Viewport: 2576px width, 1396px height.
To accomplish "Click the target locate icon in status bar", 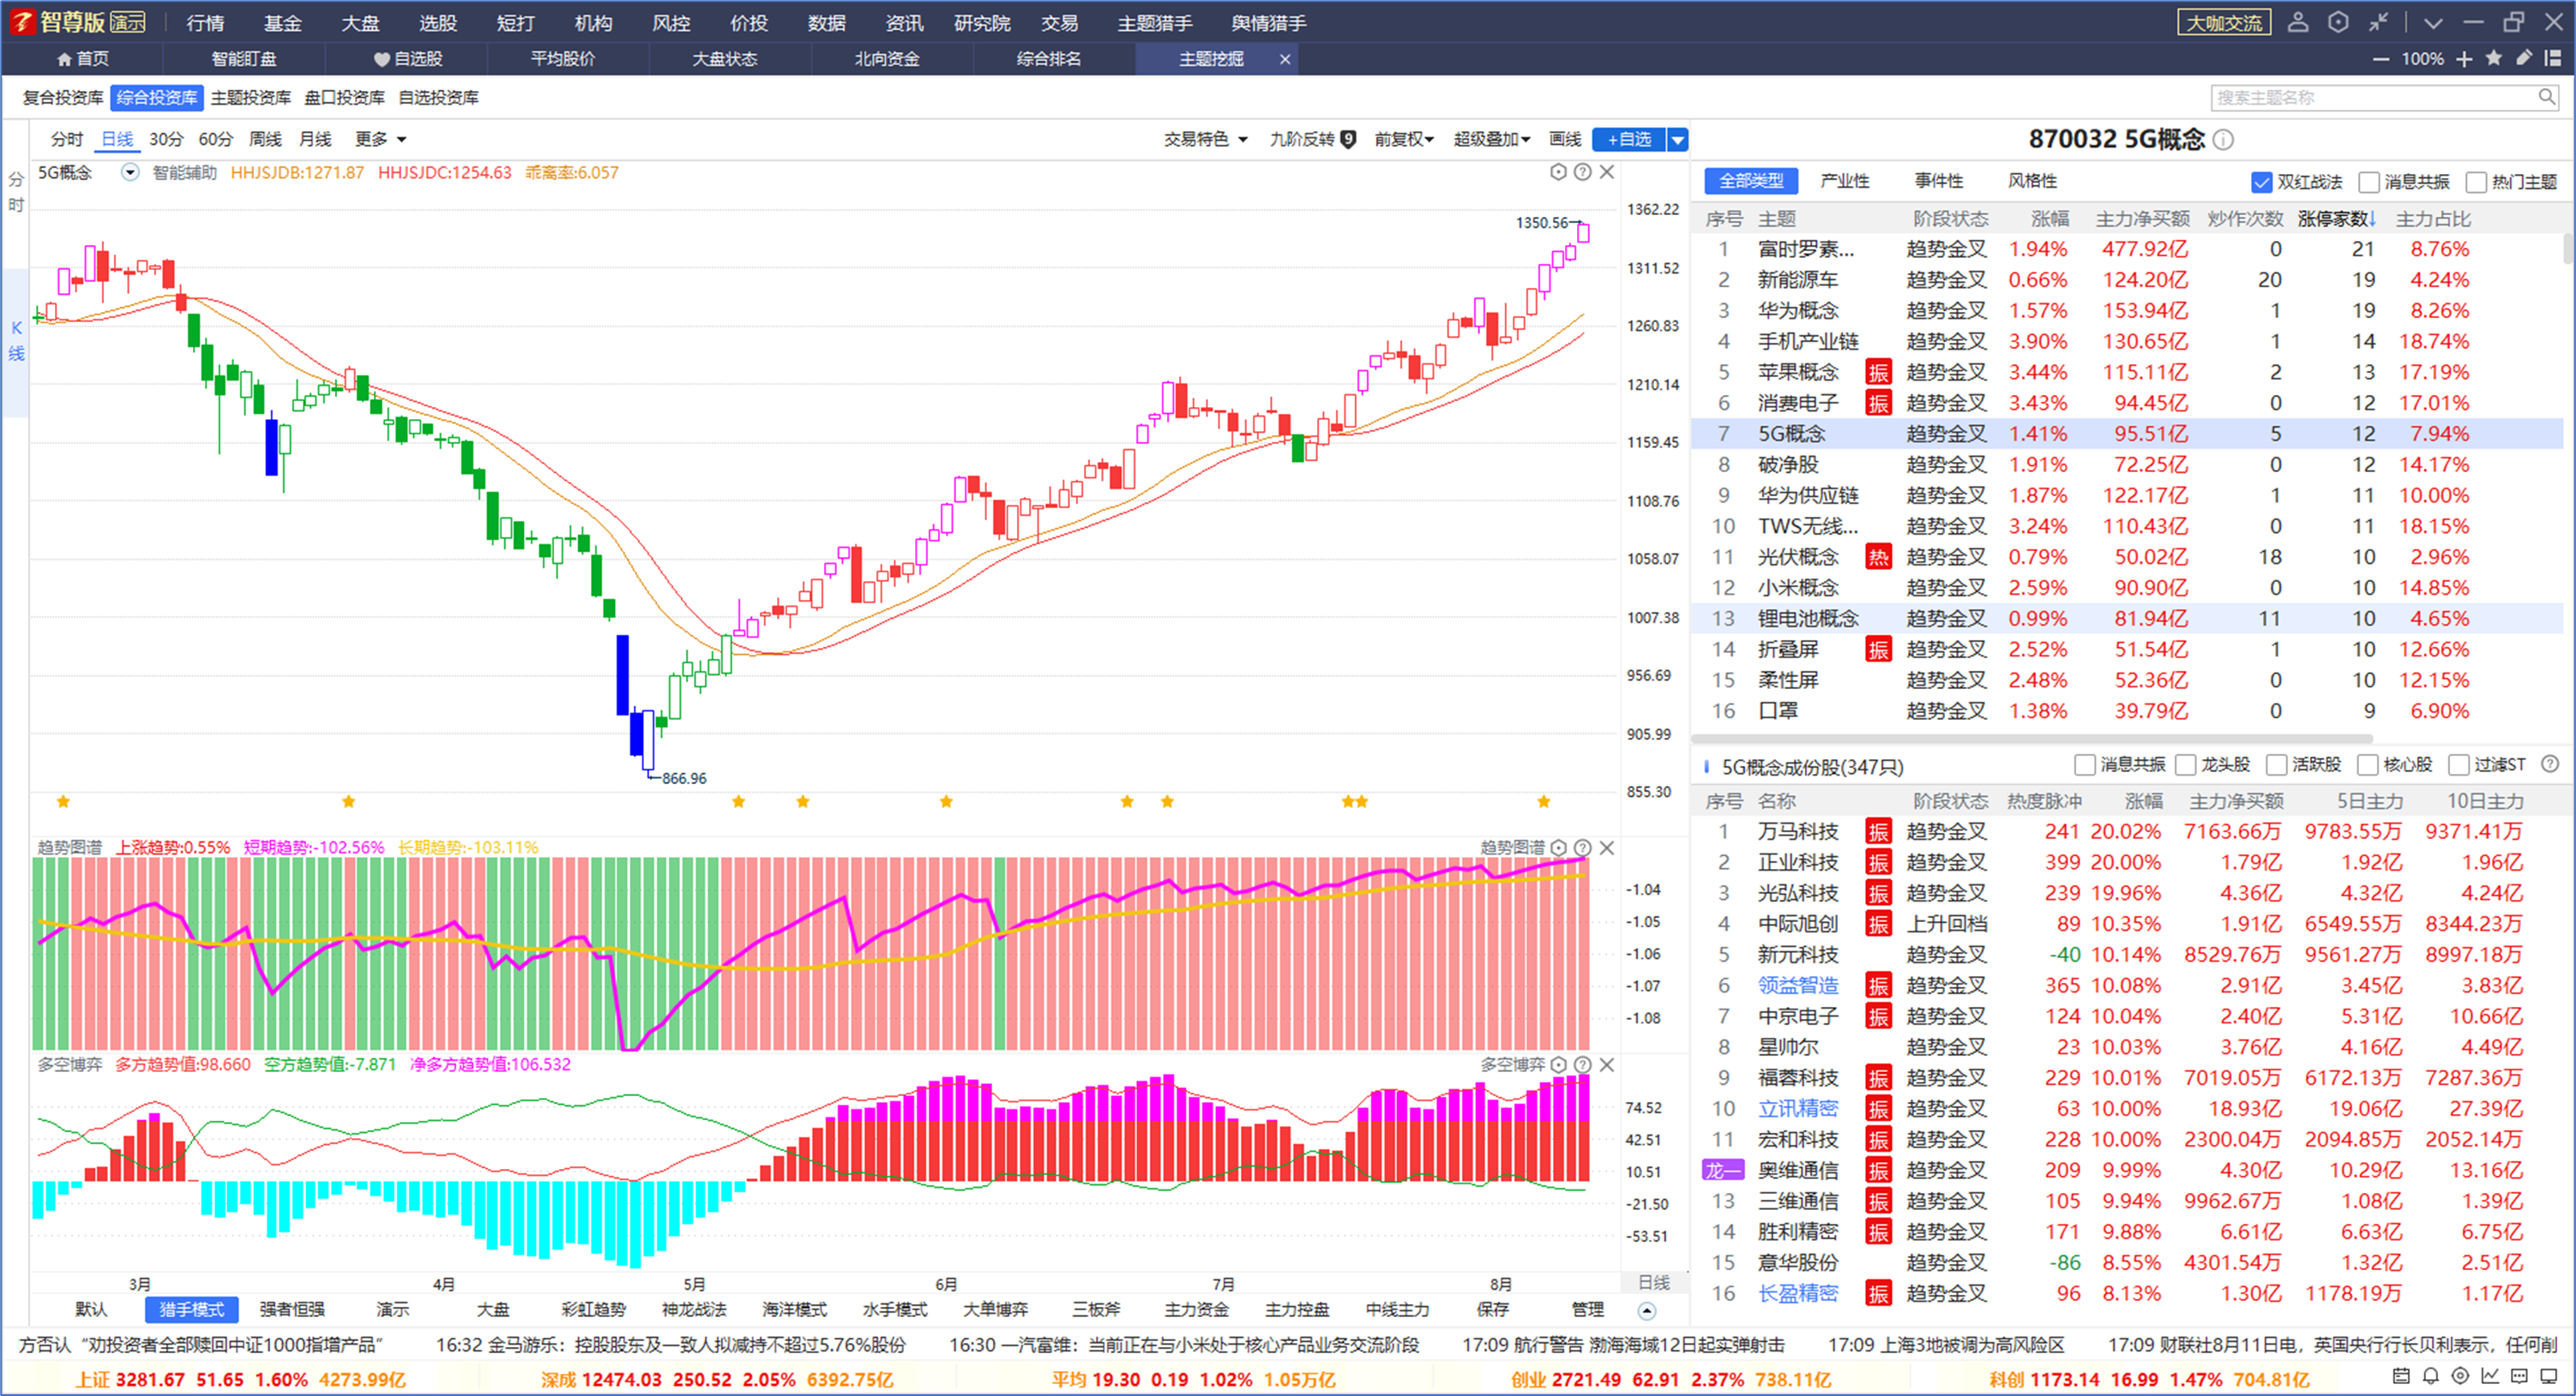I will 2460,1376.
